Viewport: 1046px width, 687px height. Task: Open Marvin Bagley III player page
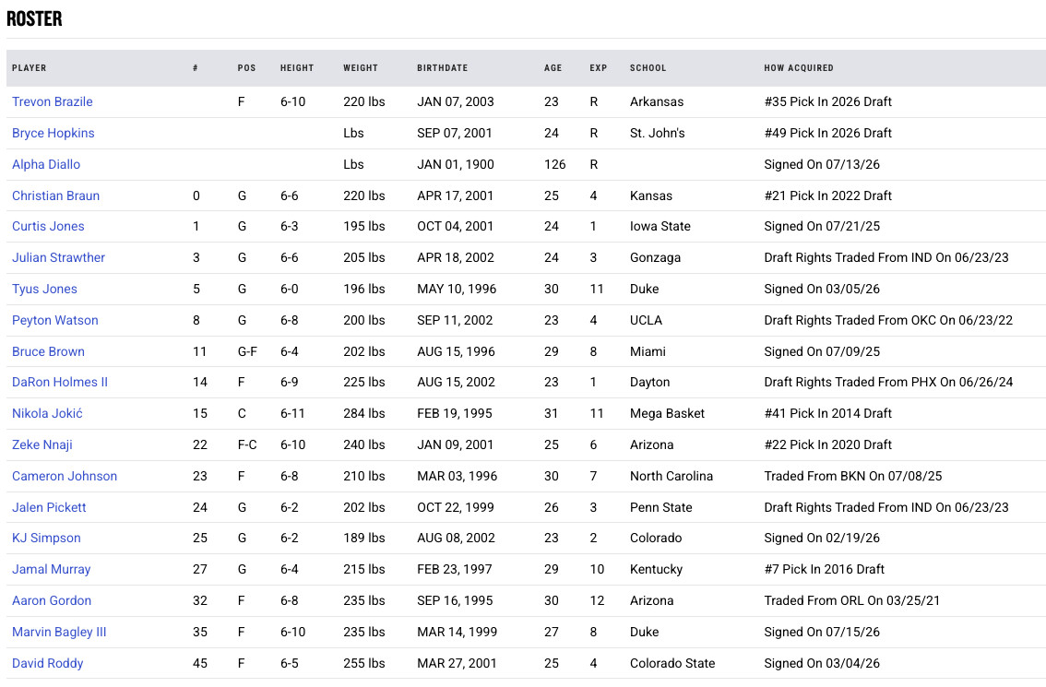(x=59, y=633)
